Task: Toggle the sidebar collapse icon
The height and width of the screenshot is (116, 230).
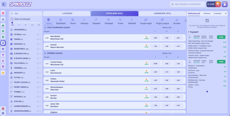Action: point(4,4)
